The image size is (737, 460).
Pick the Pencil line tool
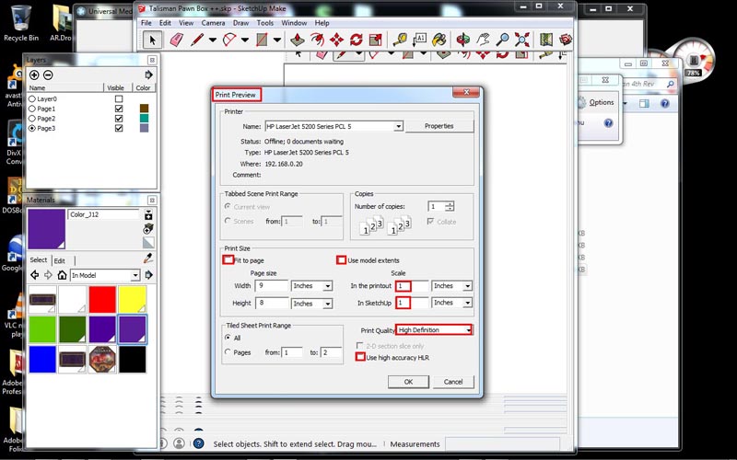[196, 40]
